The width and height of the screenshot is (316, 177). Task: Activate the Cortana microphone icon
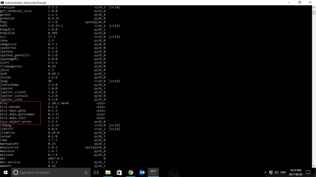point(86,172)
